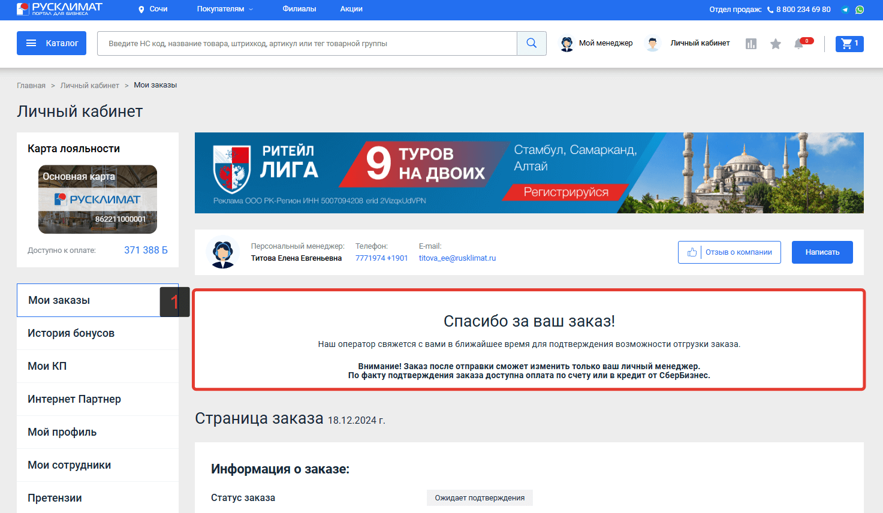Image resolution: width=883 pixels, height=513 pixels.
Task: Open Филиалы in the top menu
Action: (299, 9)
